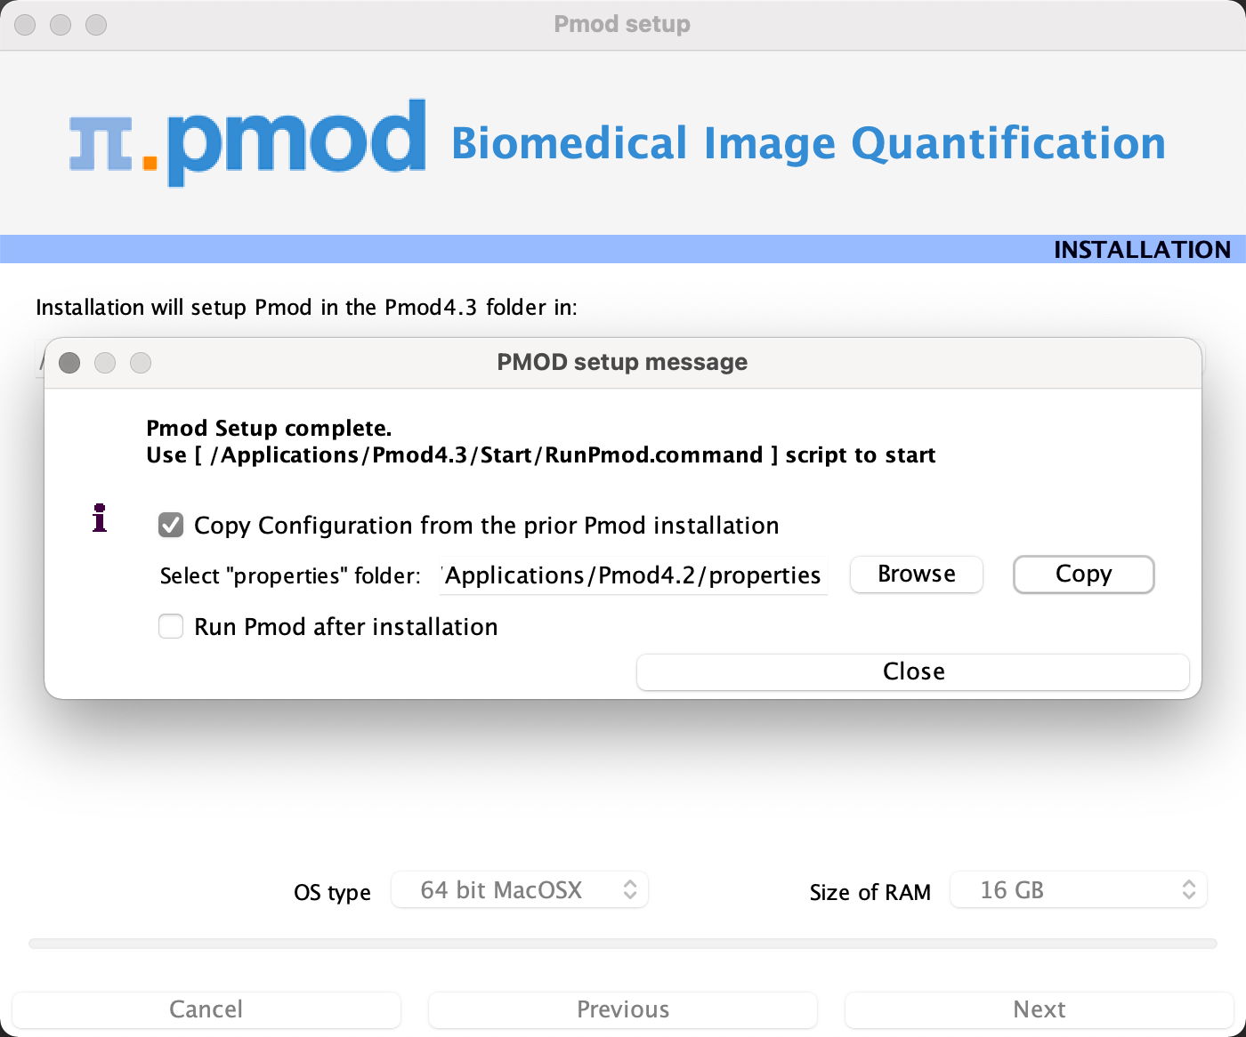This screenshot has width=1246, height=1037.
Task: Click the Previous button
Action: [623, 1009]
